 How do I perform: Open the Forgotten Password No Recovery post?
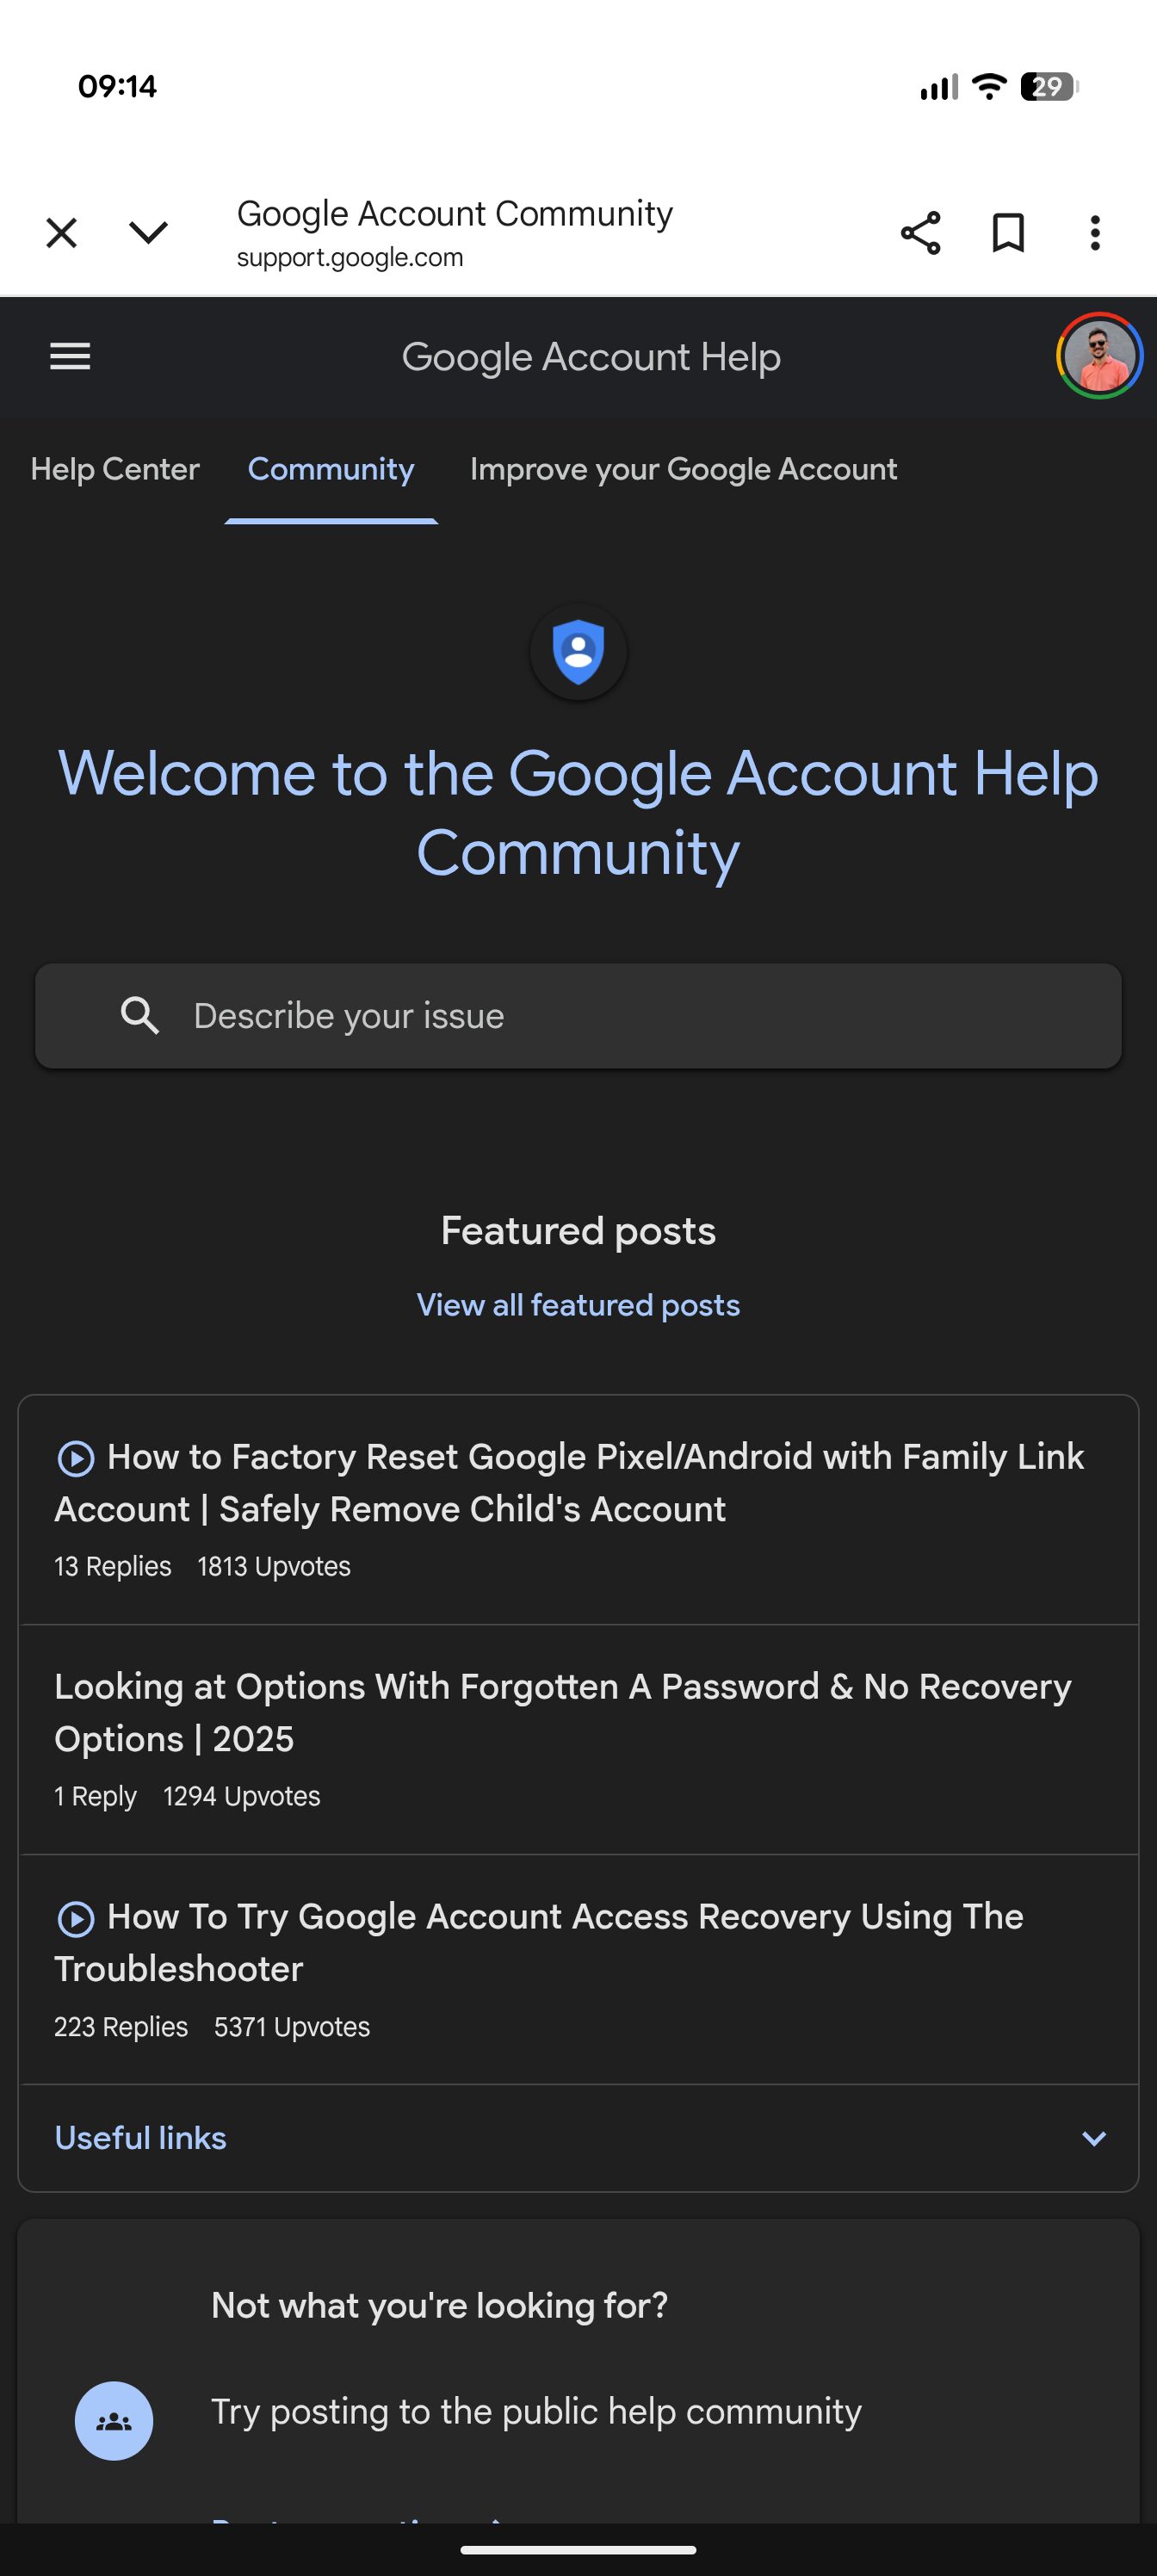562,1713
